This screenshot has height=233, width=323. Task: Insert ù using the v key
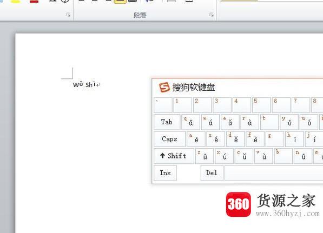click(x=263, y=156)
